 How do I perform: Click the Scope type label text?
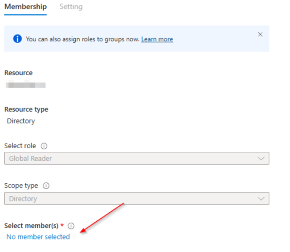(x=21, y=186)
